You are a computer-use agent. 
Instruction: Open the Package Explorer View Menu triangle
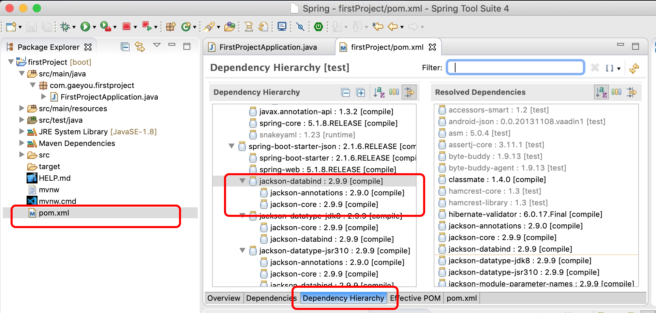click(x=157, y=45)
